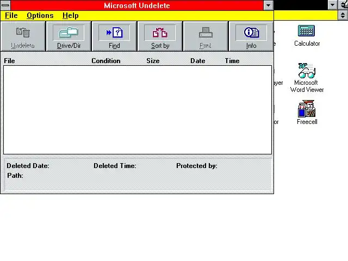Launch Calculator icon in the background window

click(x=307, y=35)
